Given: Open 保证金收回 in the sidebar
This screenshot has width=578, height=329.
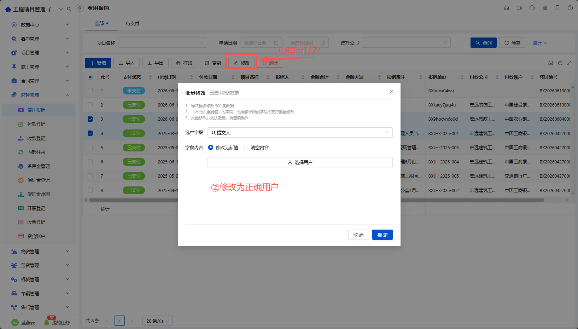Looking at the screenshot, I should pos(39,194).
